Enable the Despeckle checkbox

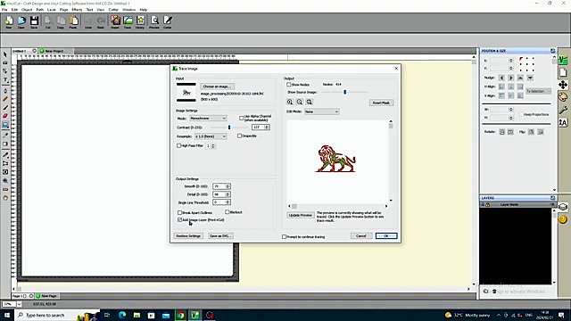(239, 136)
